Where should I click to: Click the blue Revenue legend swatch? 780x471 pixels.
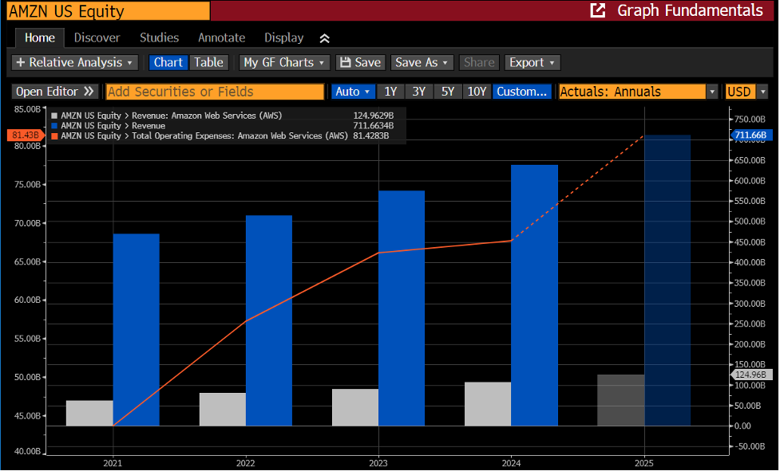point(54,126)
